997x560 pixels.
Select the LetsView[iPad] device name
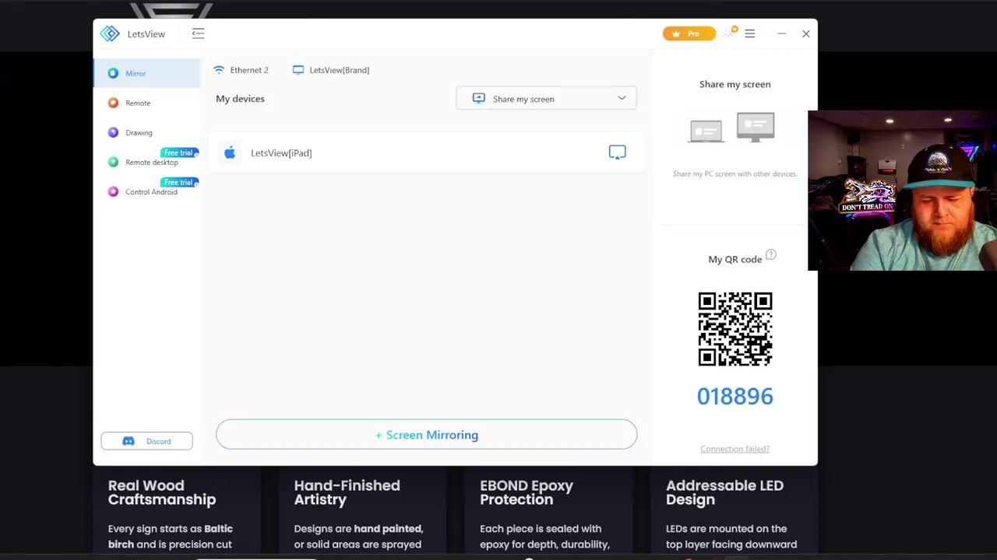pos(281,153)
